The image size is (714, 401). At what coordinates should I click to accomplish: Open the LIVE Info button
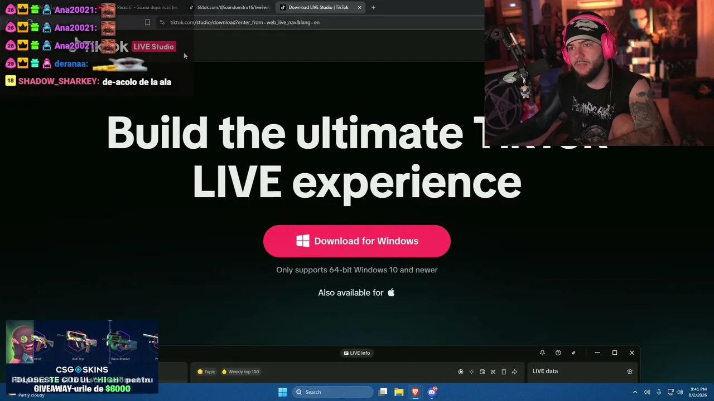click(x=357, y=353)
